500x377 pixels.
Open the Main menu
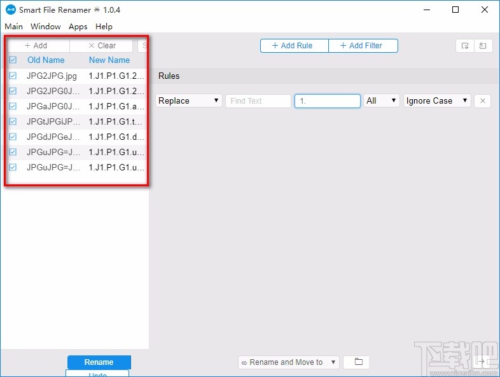tap(14, 27)
